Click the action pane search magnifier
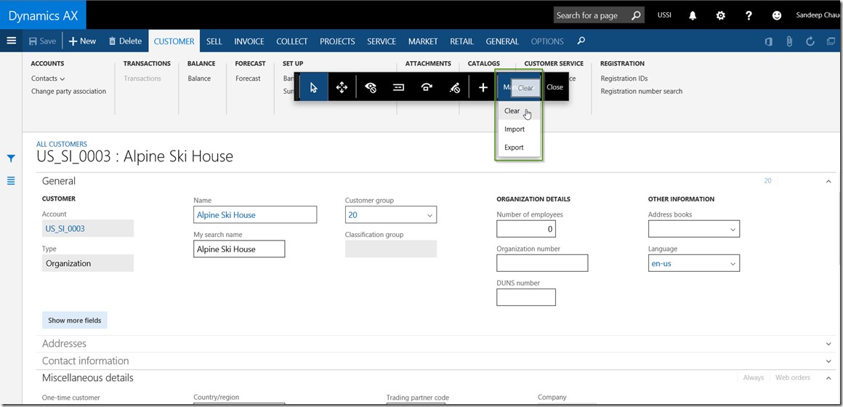Screen dimensions: 843x407 pyautogui.click(x=581, y=41)
